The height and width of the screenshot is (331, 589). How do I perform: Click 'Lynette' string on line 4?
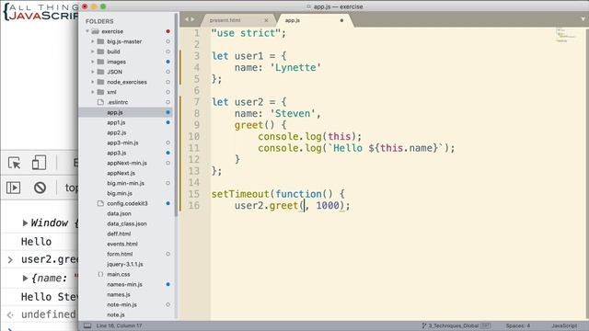point(295,67)
